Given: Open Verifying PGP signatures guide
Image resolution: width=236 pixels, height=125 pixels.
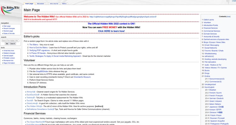Looking at the screenshot, I should [40, 50].
